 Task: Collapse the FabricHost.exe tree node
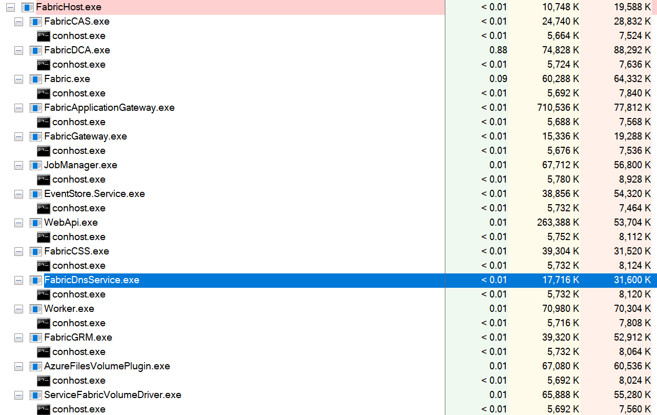click(x=10, y=7)
